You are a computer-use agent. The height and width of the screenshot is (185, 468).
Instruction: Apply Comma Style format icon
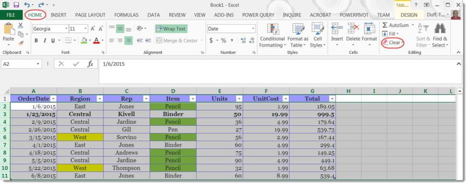[x=232, y=41]
